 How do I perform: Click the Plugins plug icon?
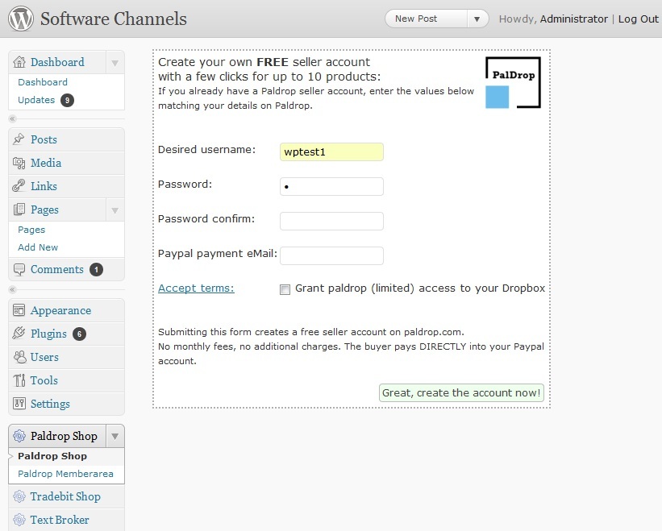(x=19, y=334)
